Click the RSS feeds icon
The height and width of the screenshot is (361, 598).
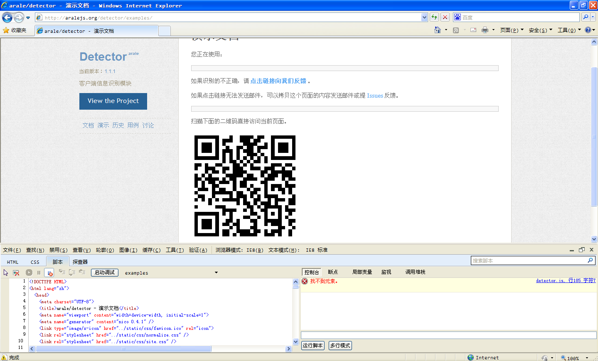click(x=456, y=30)
